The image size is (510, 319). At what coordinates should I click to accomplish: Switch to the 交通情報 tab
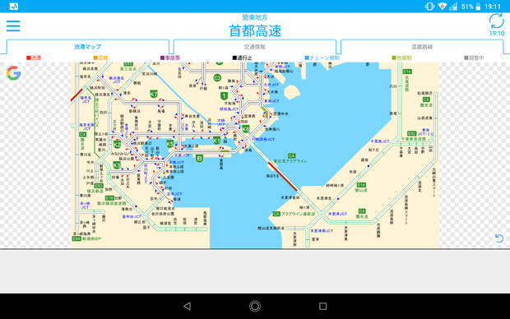tap(255, 47)
